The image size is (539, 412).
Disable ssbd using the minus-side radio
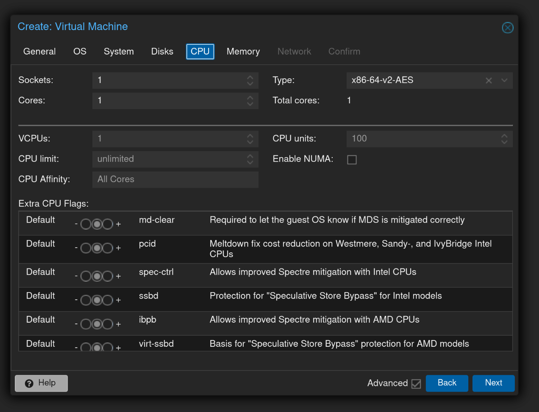coord(86,300)
